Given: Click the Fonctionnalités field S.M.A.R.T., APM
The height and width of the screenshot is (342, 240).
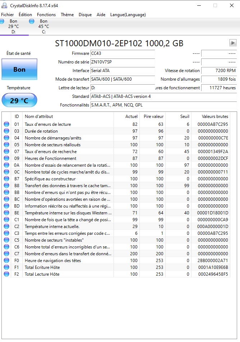Looking at the screenshot, I should click(164, 105).
